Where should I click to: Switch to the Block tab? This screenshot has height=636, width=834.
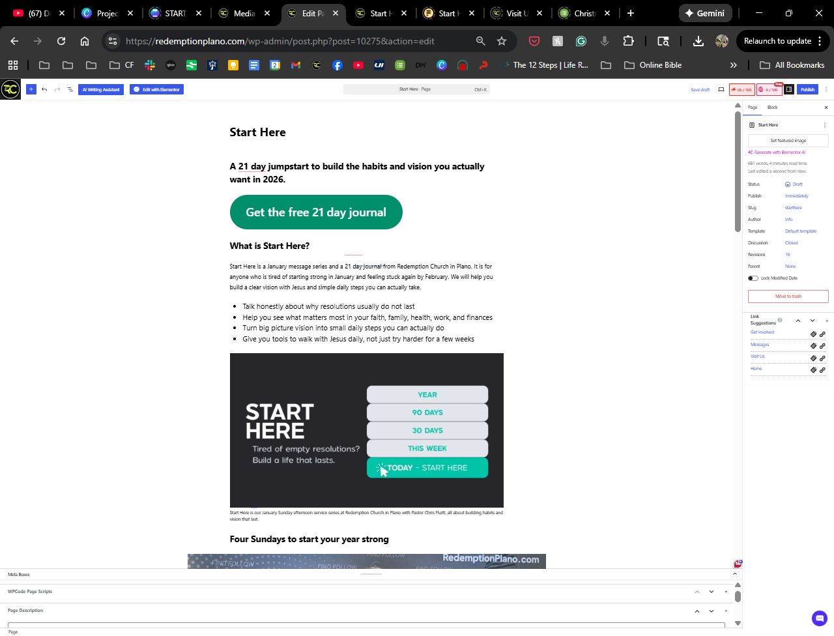click(772, 108)
